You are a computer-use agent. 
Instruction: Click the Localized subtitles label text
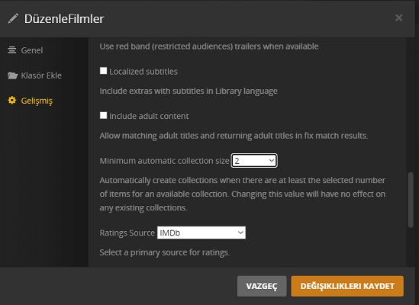click(x=143, y=72)
